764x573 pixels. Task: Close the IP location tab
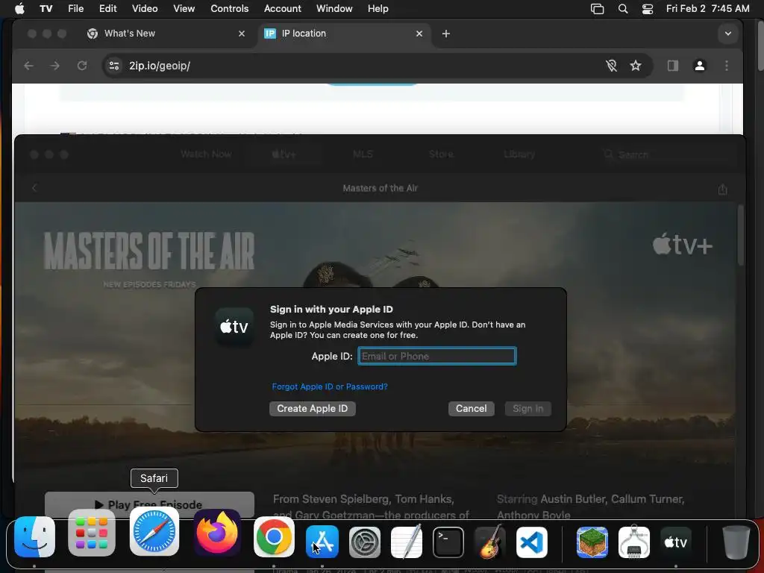(419, 34)
